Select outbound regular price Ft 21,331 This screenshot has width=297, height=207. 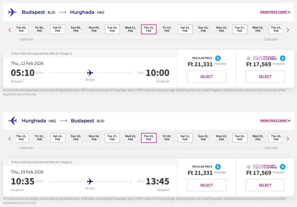click(207, 77)
